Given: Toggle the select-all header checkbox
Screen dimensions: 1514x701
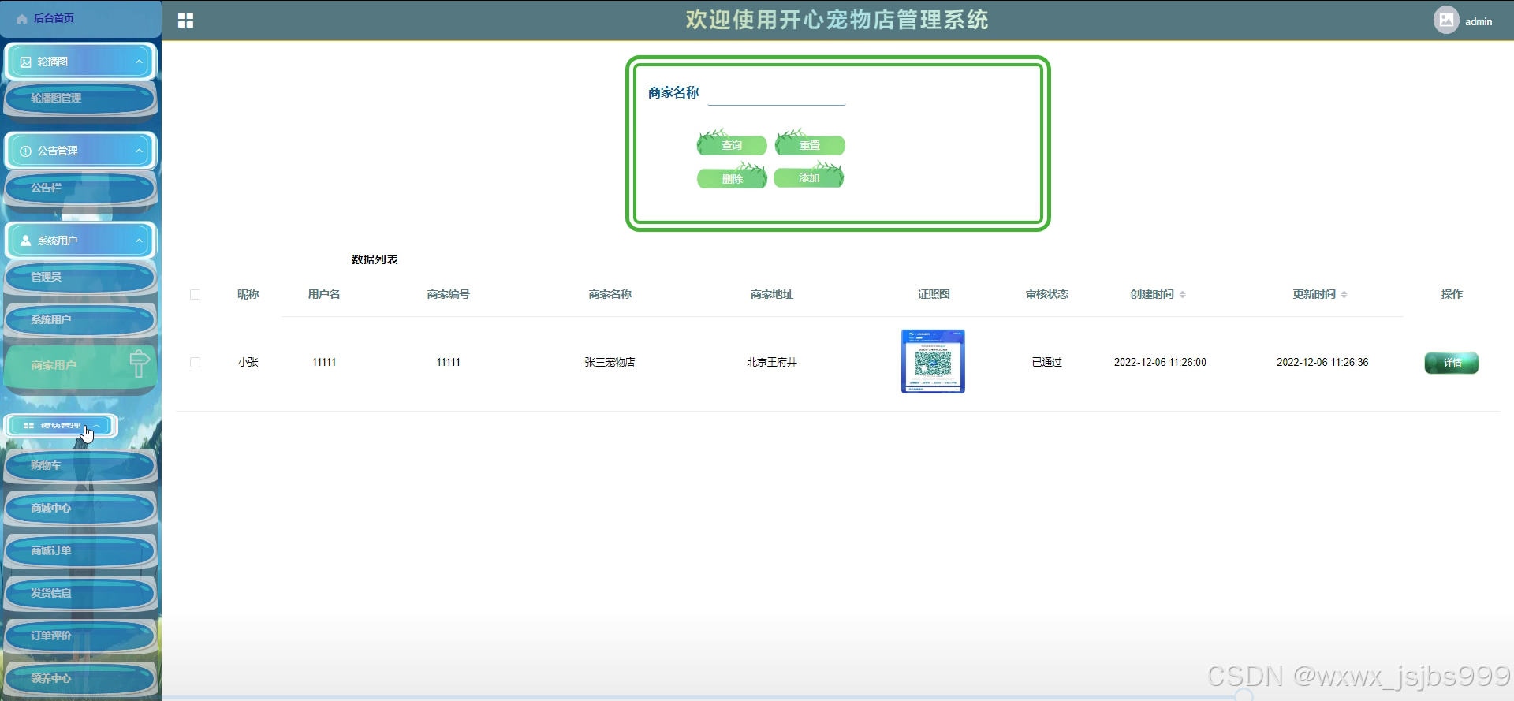Looking at the screenshot, I should tap(195, 294).
